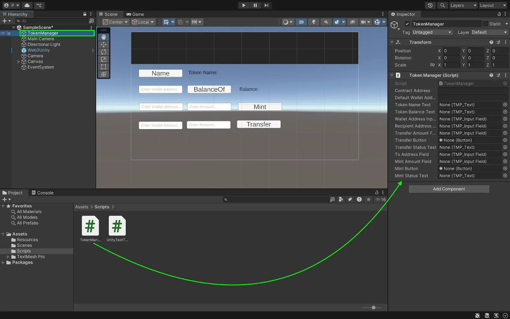Open the undo history icon

click(x=430, y=5)
